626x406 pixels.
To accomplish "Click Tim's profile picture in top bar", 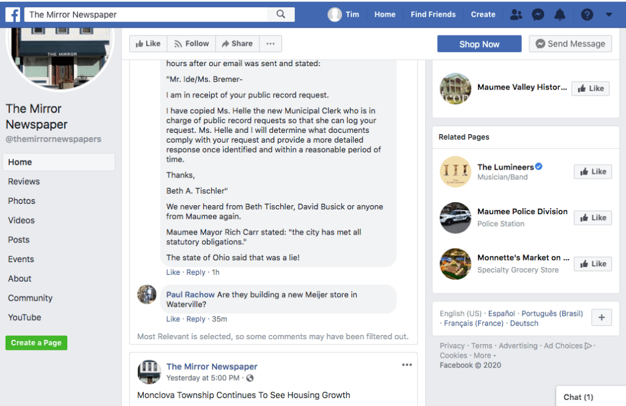I will (x=335, y=15).
